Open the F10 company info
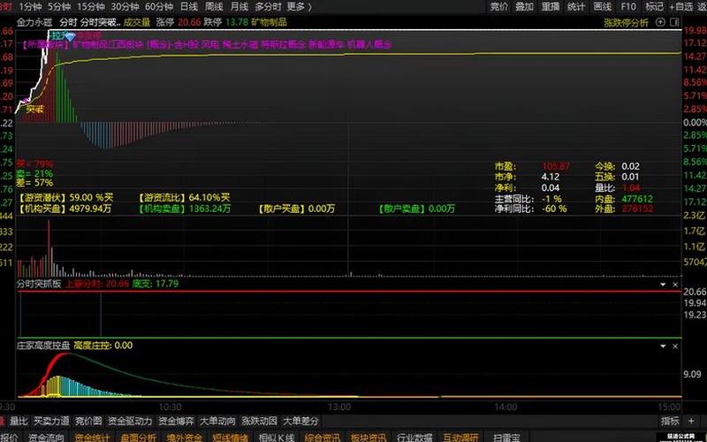The height and width of the screenshot is (442, 707). (x=627, y=6)
